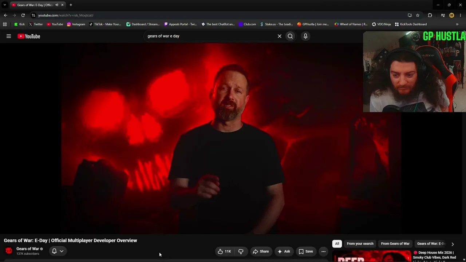Go back one page in browser
The width and height of the screenshot is (466, 262).
(x=5, y=15)
